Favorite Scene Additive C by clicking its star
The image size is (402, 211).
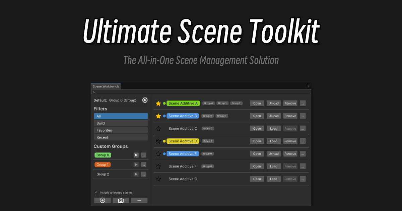(158, 128)
